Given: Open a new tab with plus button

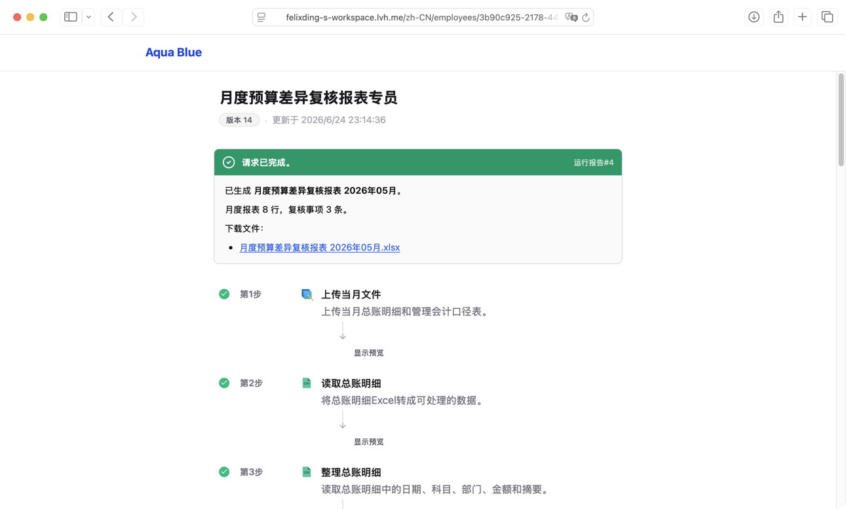Looking at the screenshot, I should (x=802, y=17).
